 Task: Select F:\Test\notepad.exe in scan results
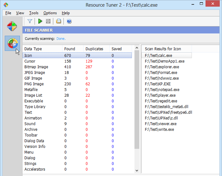coord(162,89)
